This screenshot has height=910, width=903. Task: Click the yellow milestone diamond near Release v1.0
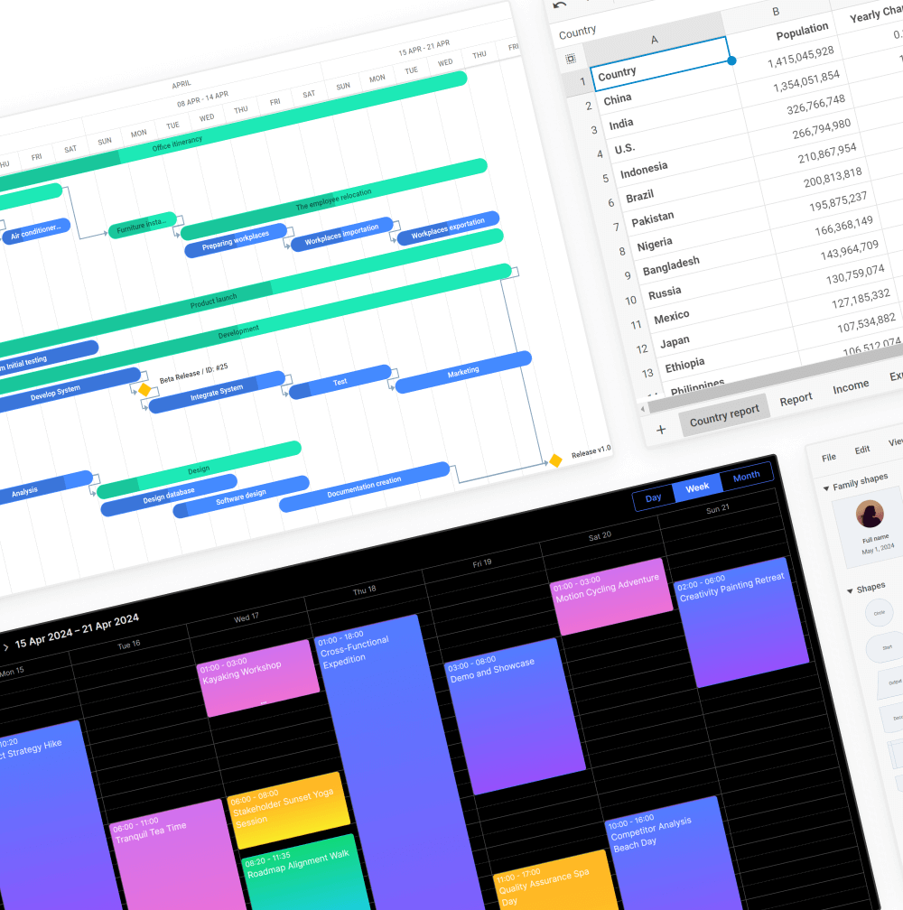554,459
